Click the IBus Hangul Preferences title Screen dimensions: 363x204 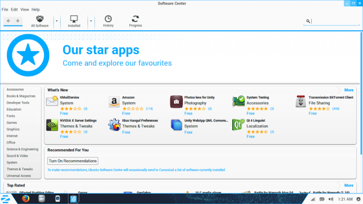tap(140, 121)
